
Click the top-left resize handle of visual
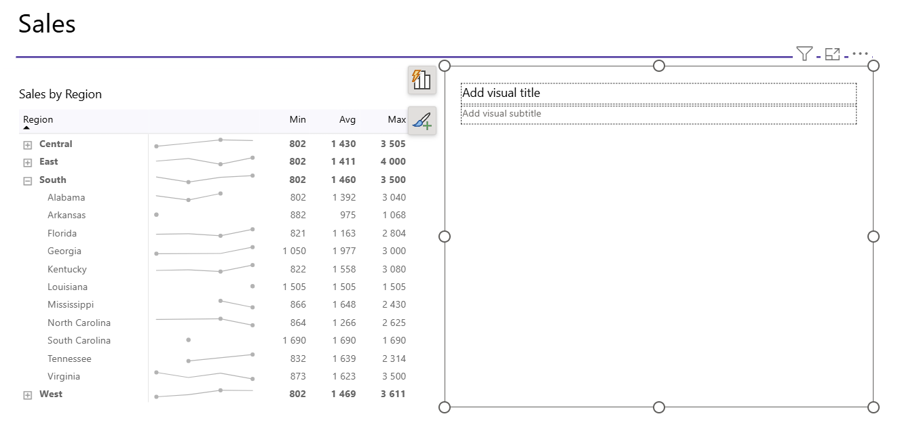pyautogui.click(x=445, y=65)
